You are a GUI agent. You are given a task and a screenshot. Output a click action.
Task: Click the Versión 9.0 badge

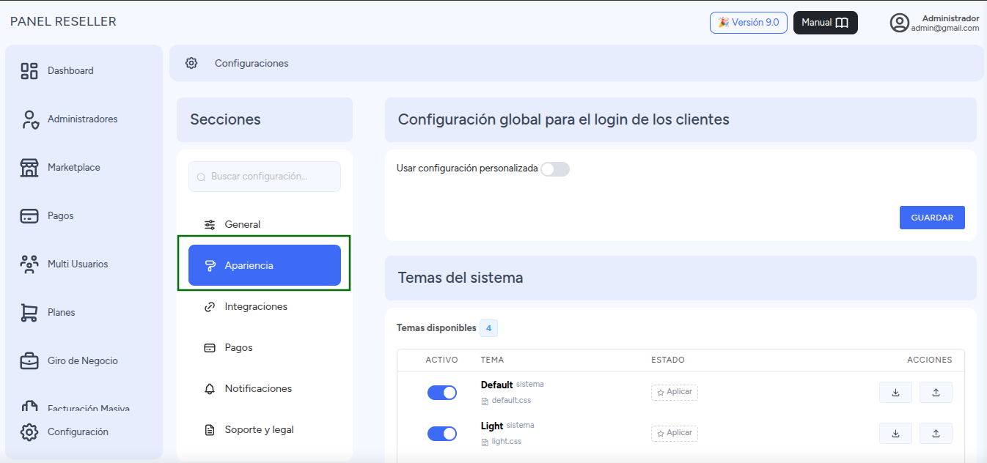click(749, 23)
